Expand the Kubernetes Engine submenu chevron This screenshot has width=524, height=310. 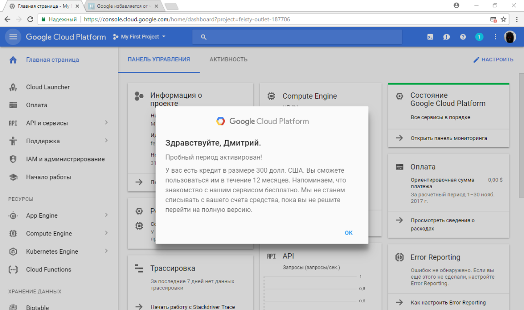pos(106,251)
